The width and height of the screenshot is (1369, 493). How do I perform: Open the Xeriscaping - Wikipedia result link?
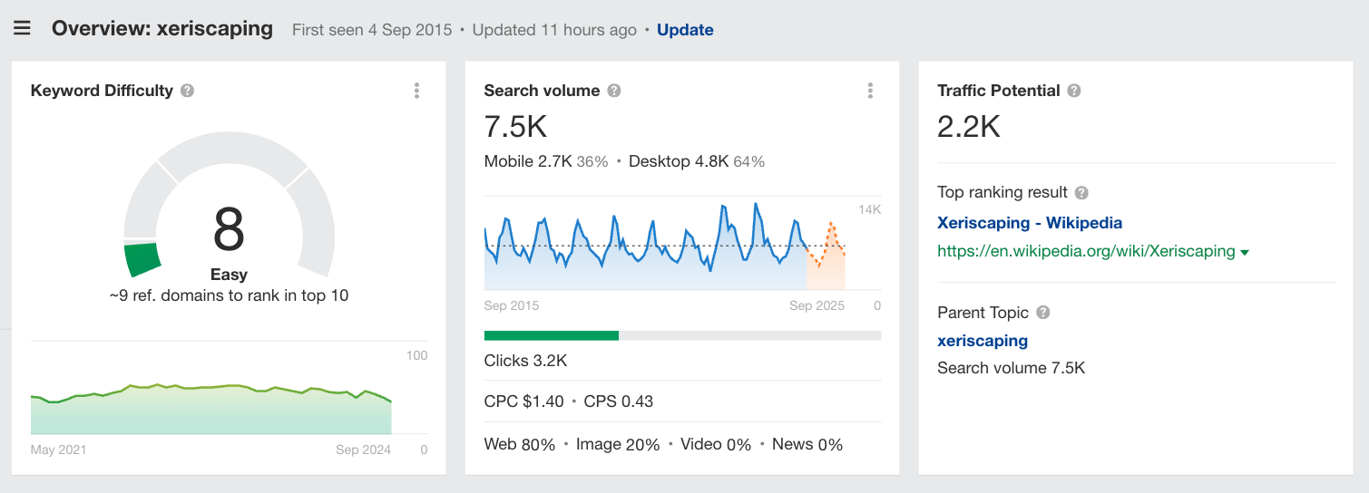tap(1029, 223)
